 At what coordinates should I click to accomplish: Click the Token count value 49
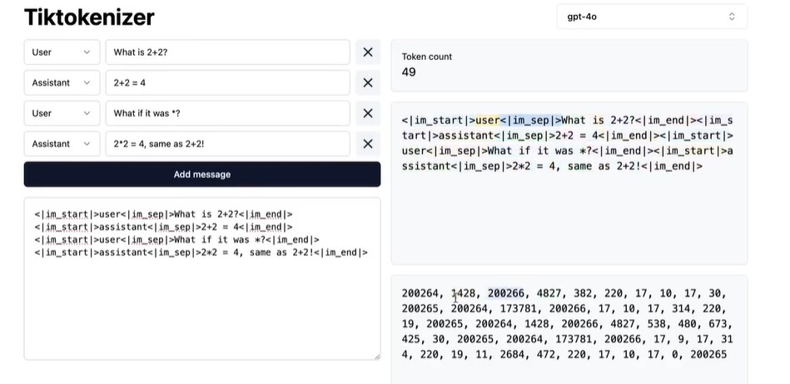tap(409, 72)
